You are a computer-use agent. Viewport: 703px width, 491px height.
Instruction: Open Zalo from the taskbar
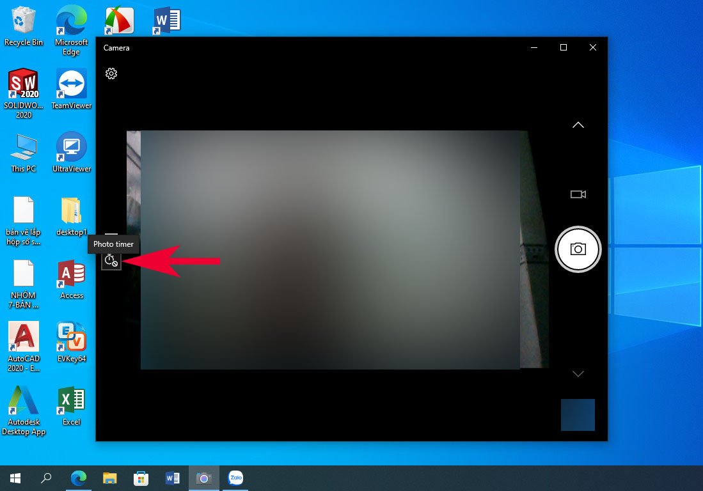point(235,478)
